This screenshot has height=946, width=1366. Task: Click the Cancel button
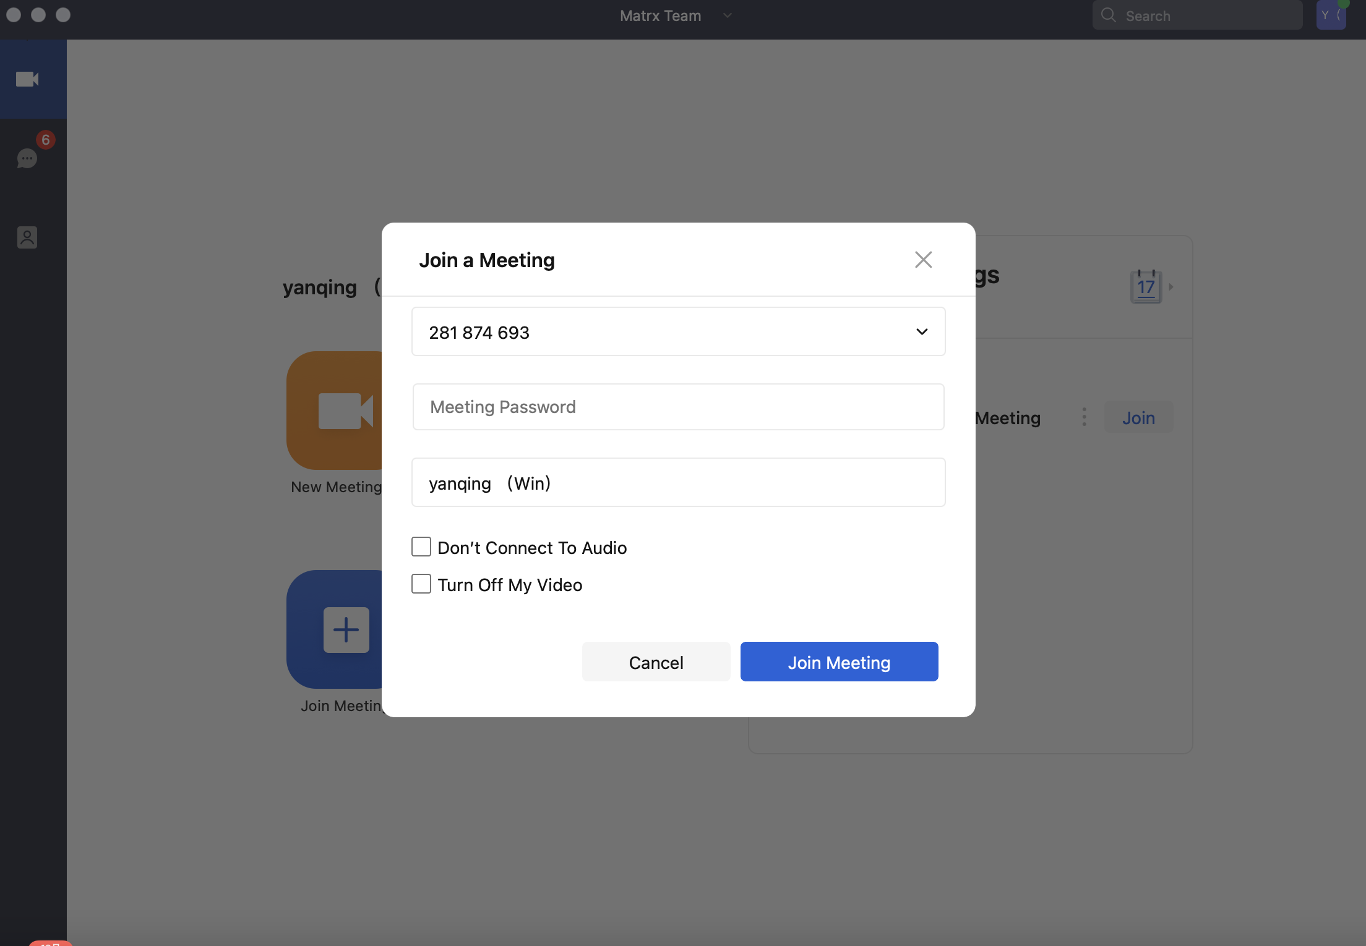coord(656,662)
